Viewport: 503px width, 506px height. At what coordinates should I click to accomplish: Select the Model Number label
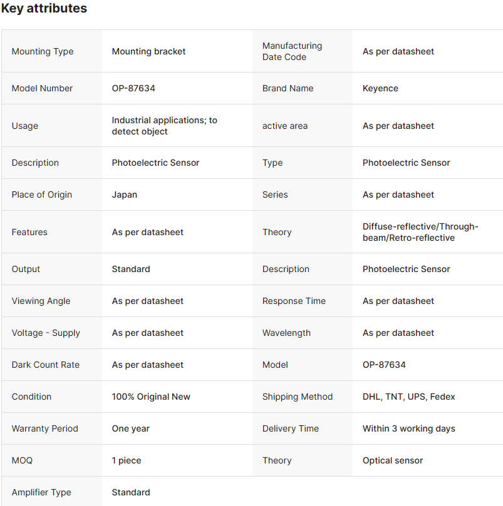(x=42, y=88)
